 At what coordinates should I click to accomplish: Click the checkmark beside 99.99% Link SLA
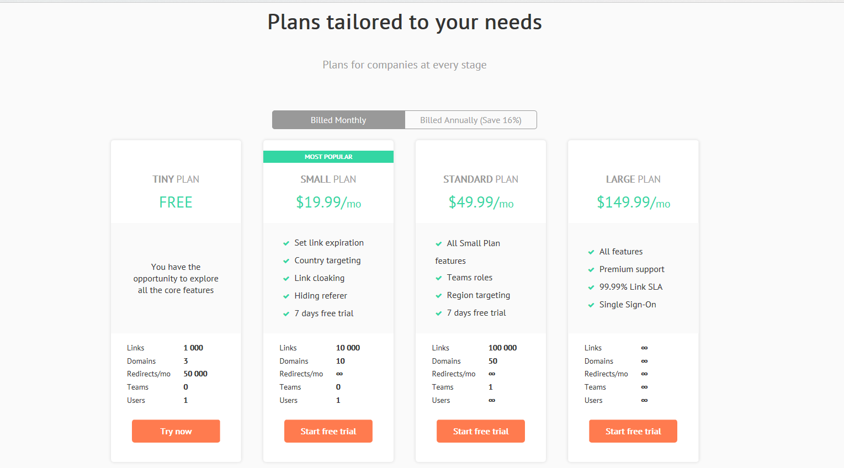[x=591, y=288]
